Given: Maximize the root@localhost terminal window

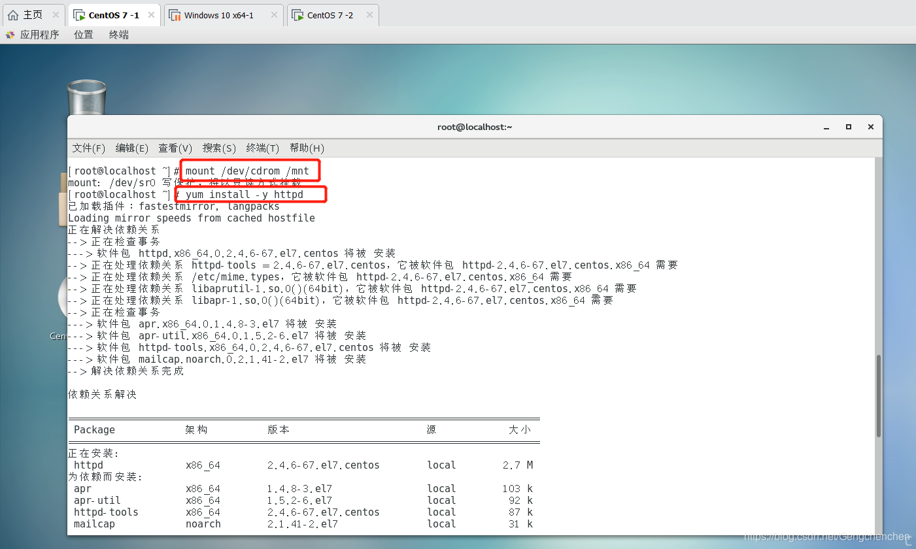Looking at the screenshot, I should [849, 127].
